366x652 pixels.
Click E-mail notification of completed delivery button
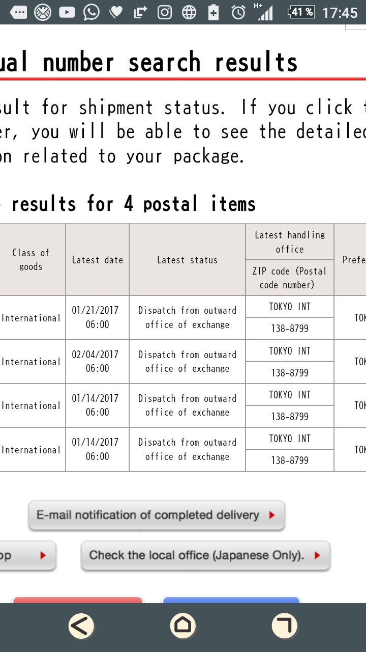click(157, 515)
